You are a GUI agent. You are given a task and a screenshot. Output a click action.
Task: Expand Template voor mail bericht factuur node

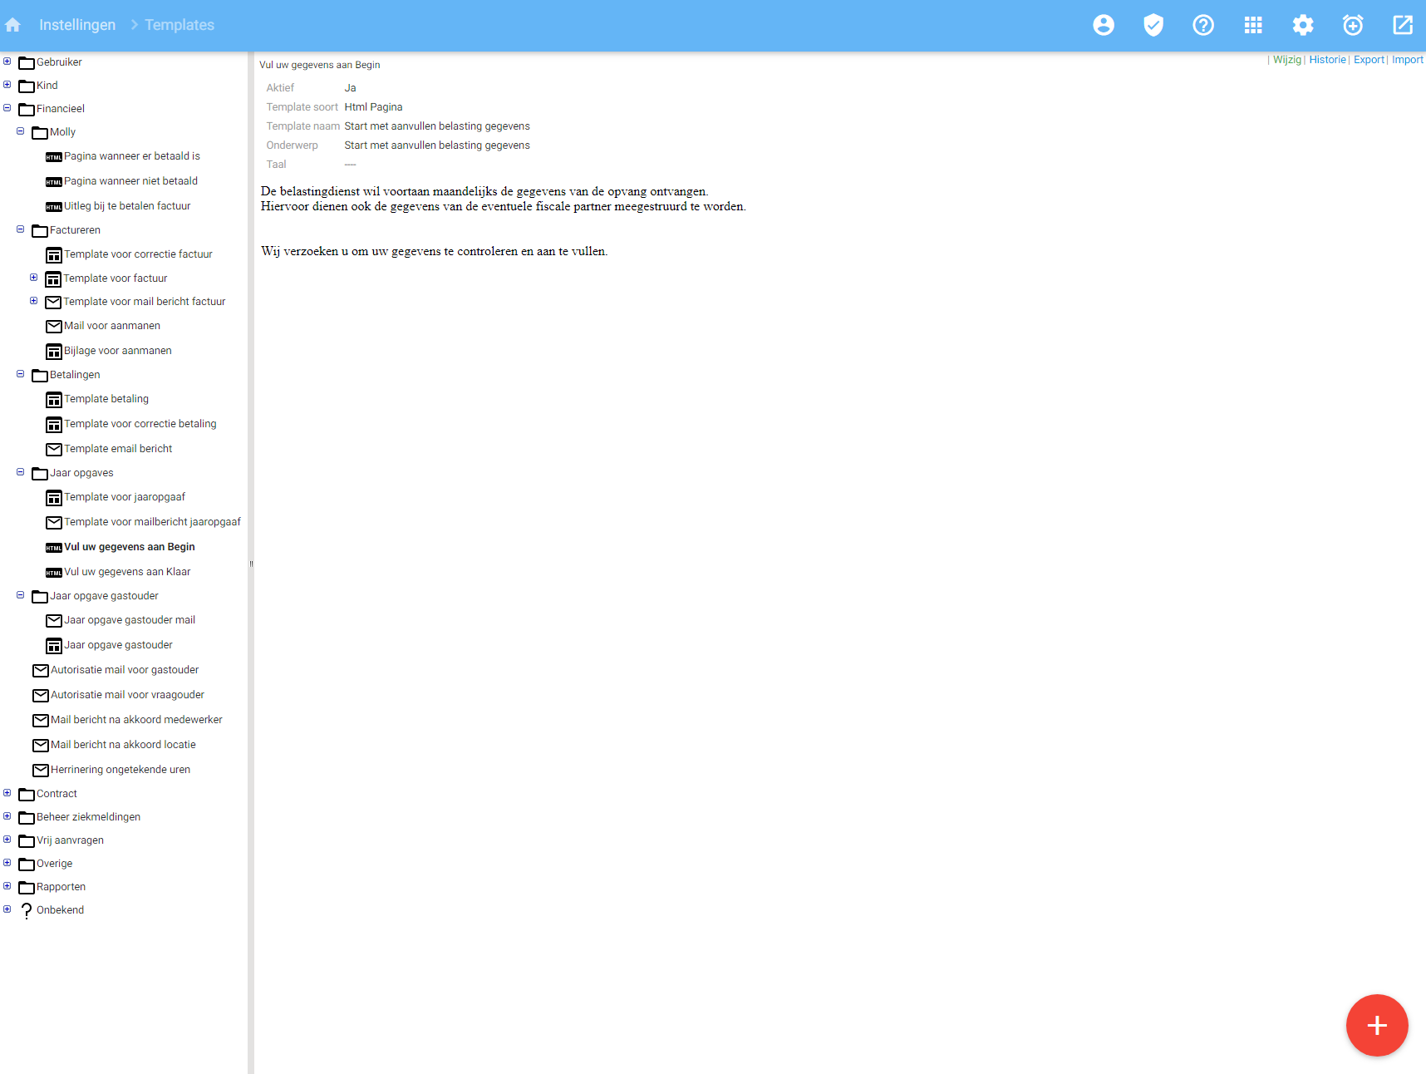34,301
